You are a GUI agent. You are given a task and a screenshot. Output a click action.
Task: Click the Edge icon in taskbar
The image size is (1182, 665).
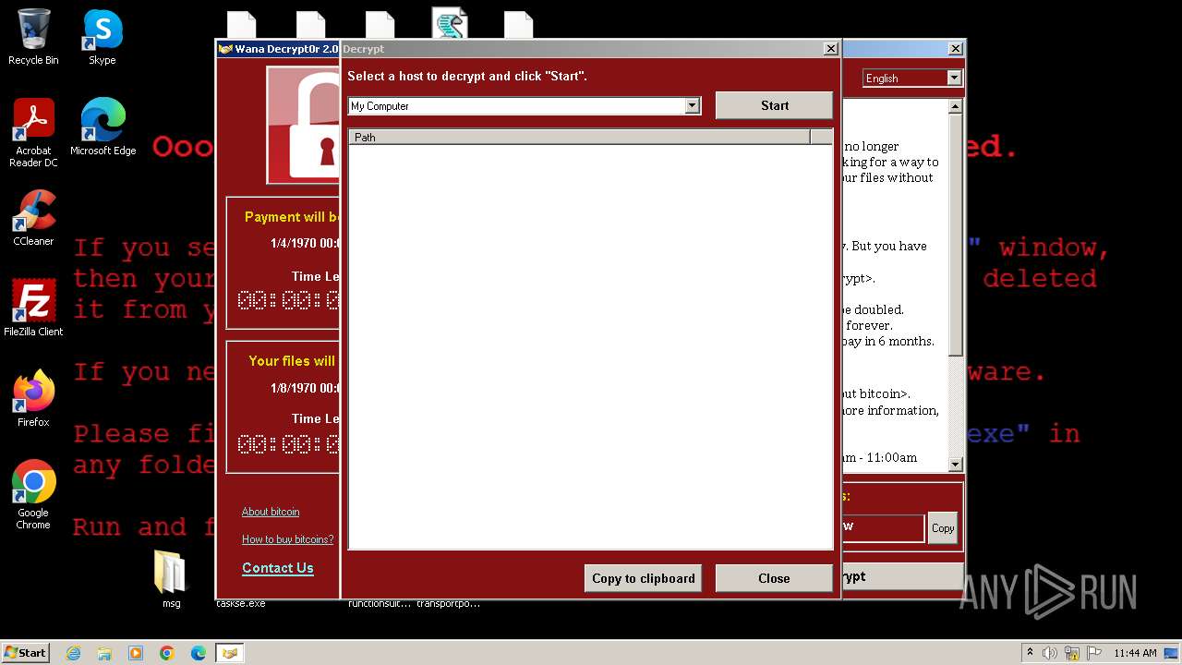[199, 653]
